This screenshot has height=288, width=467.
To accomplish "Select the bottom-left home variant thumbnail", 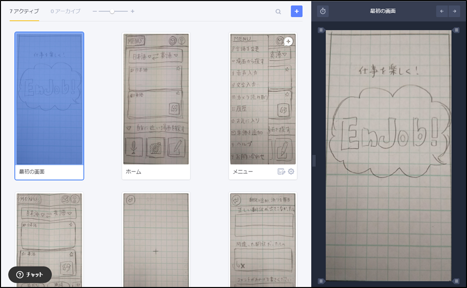I will tap(49, 240).
